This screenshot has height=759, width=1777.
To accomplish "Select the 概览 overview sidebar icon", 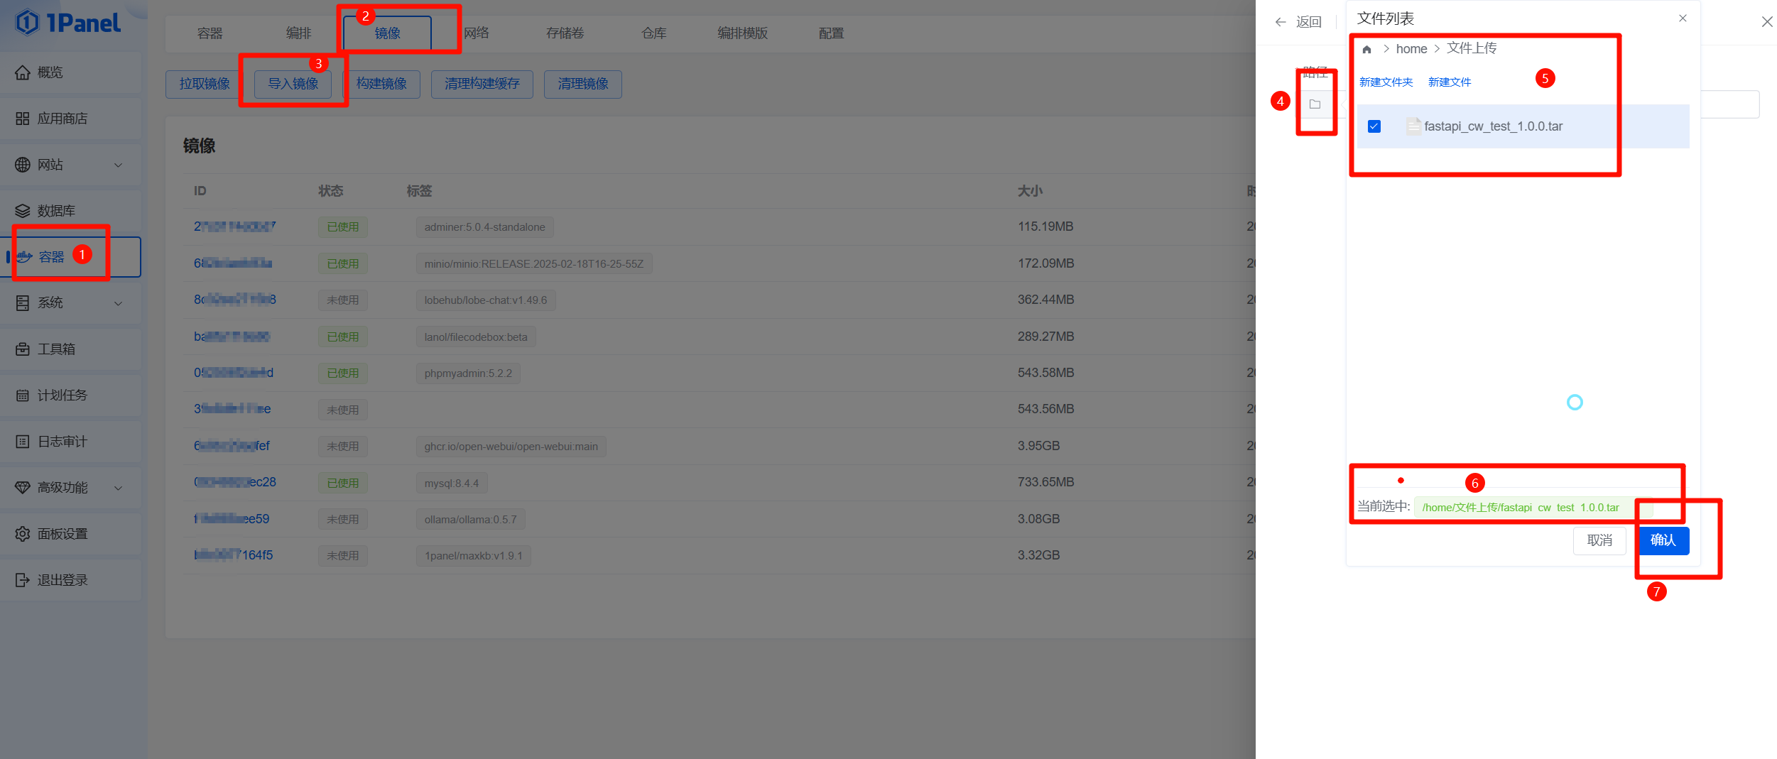I will 22,72.
